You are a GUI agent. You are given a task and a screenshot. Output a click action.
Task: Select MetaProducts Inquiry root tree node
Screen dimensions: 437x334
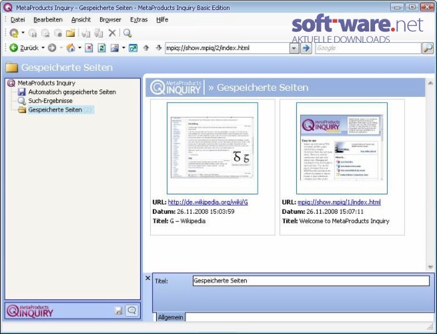point(46,83)
